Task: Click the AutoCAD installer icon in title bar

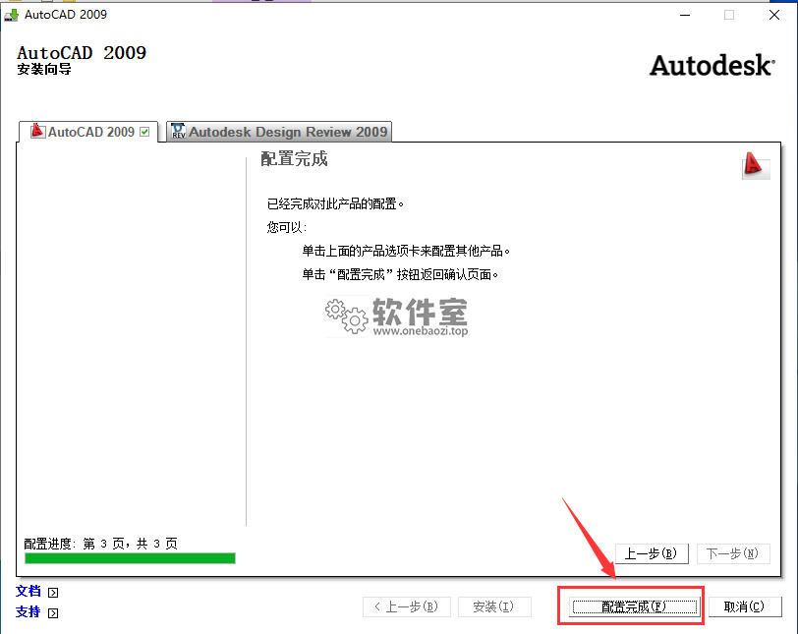Action: pyautogui.click(x=11, y=15)
